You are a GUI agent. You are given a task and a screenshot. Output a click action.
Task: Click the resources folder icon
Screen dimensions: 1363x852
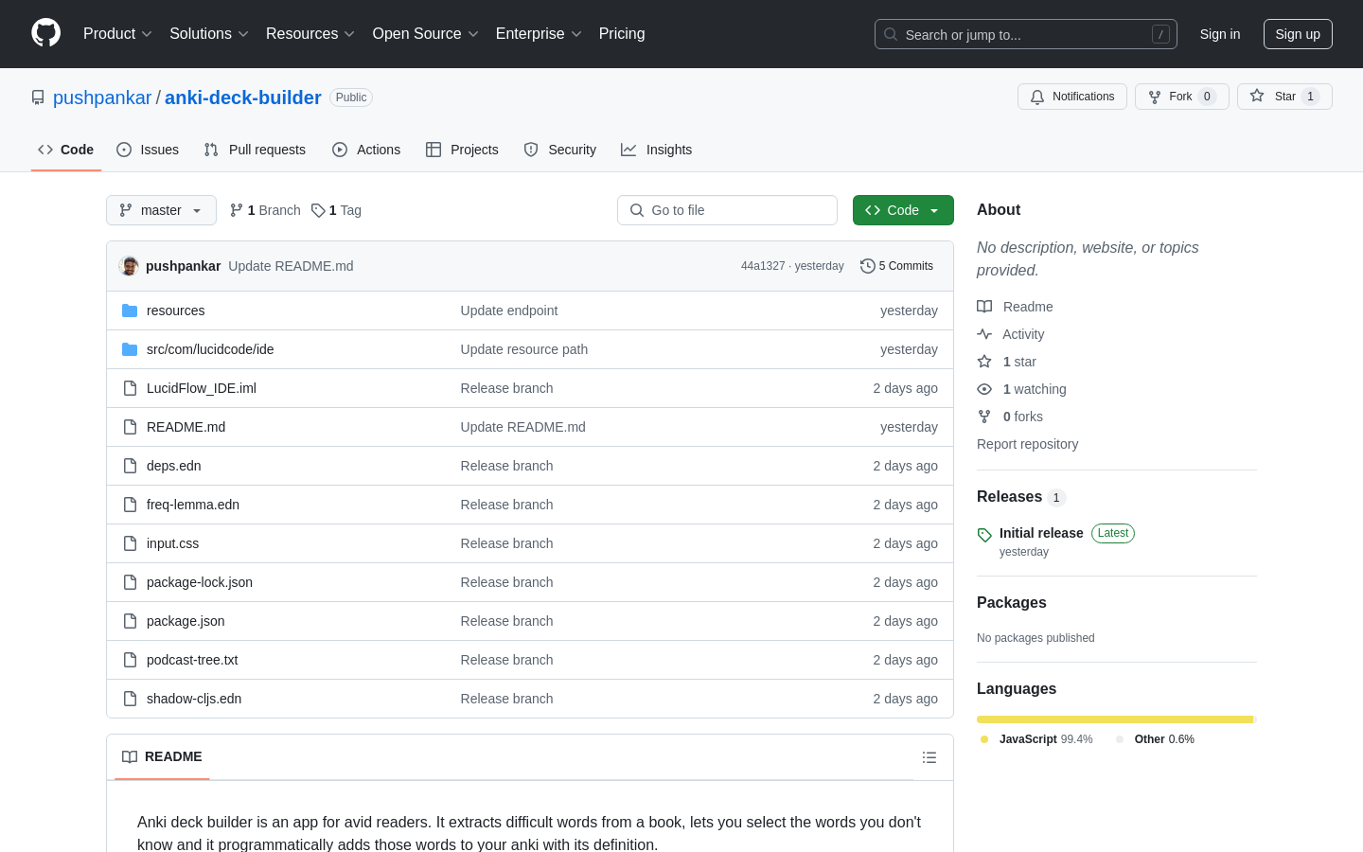tap(130, 311)
